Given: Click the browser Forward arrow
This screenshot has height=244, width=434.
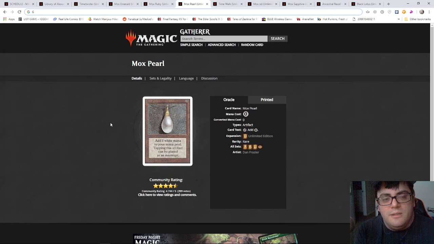Looking at the screenshot, I should click(12, 12).
